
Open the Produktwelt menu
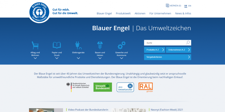point(123,13)
